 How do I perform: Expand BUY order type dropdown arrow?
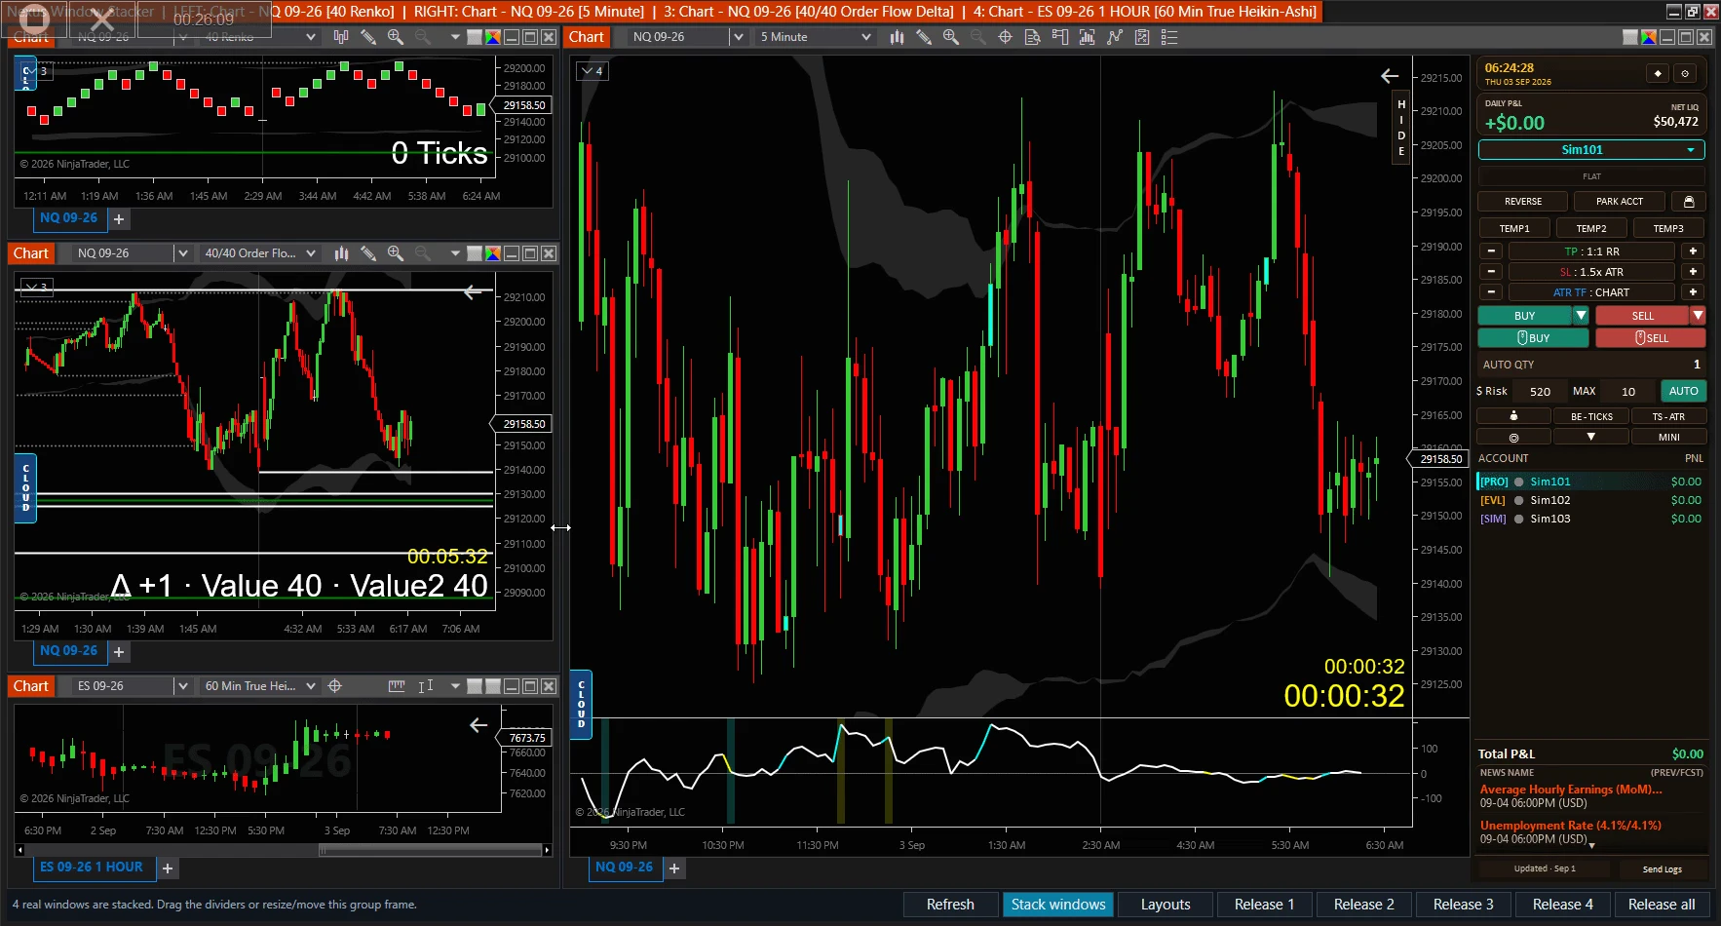coord(1581,316)
